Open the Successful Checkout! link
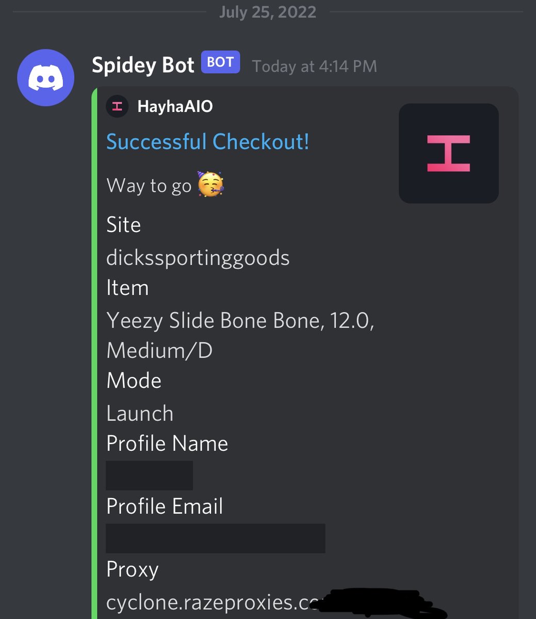 click(x=208, y=141)
